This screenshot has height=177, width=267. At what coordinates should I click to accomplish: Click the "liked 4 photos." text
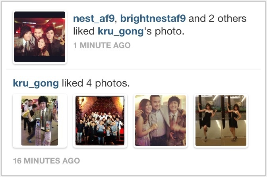tap(96, 83)
